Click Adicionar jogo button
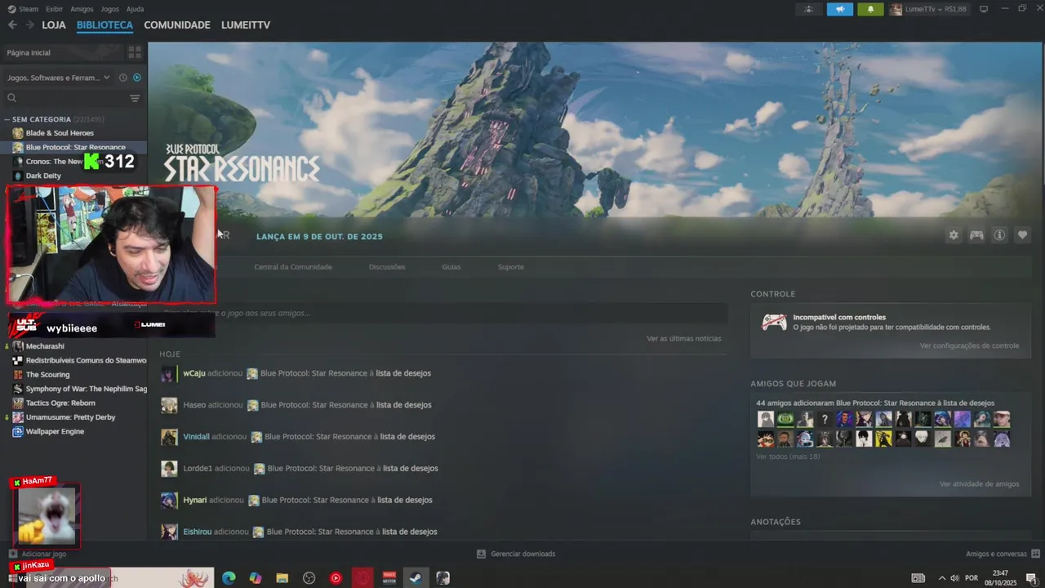The width and height of the screenshot is (1045, 588). pos(38,554)
